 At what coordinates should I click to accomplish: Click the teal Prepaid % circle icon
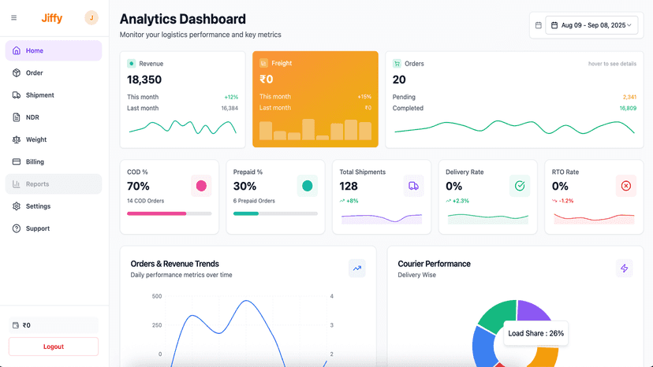[308, 186]
